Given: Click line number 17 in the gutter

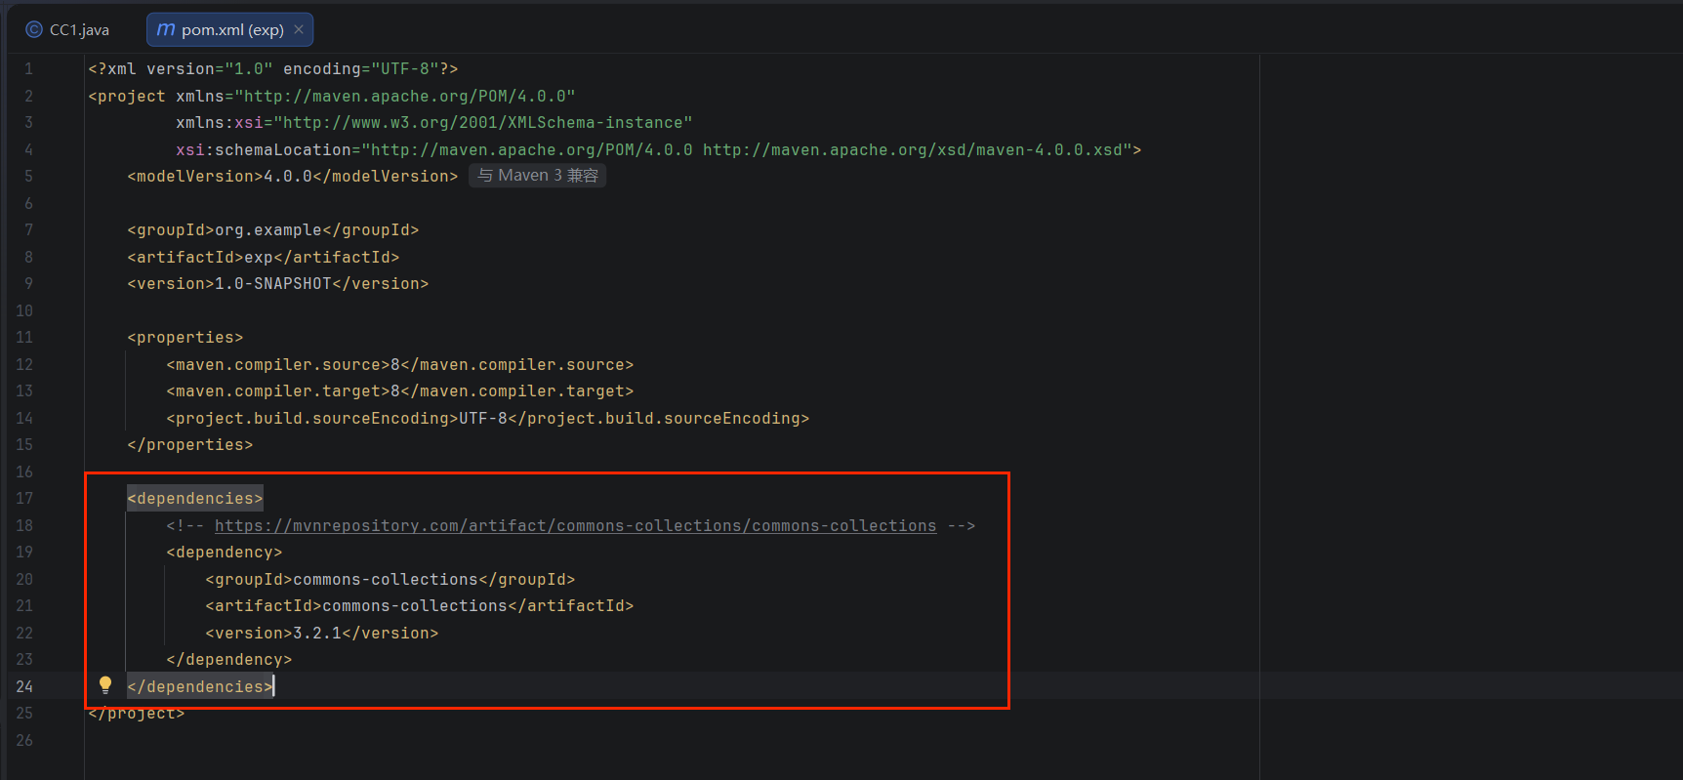Looking at the screenshot, I should [x=24, y=499].
